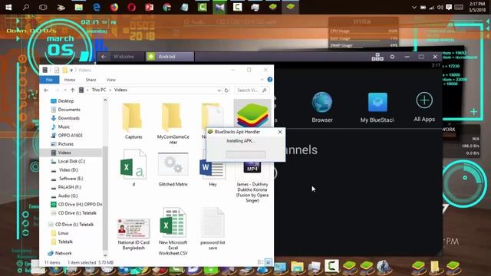491x276 pixels.
Task: Open the Share ribbon tab
Action: (x=91, y=80)
